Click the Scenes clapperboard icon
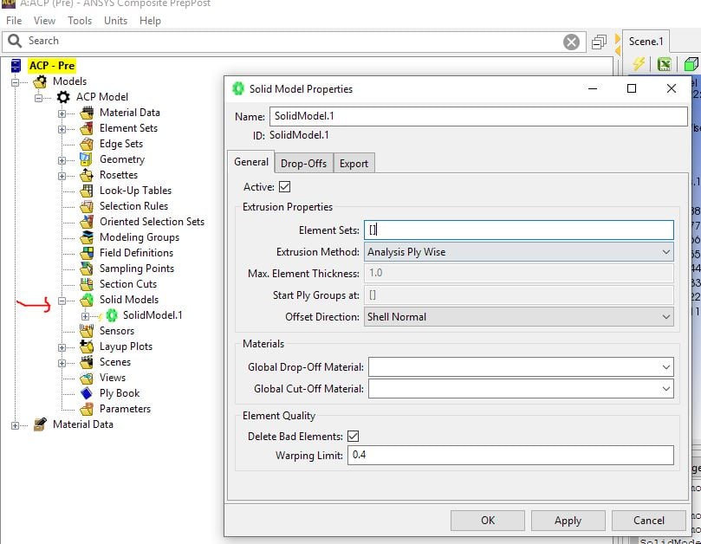 (87, 362)
